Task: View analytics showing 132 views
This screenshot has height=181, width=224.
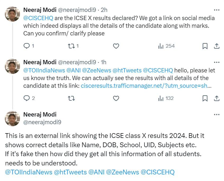Action: pyautogui.click(x=166, y=98)
